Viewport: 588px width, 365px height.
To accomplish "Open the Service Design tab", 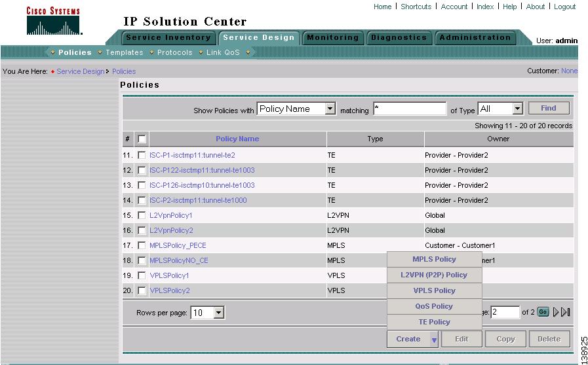I will click(x=259, y=38).
